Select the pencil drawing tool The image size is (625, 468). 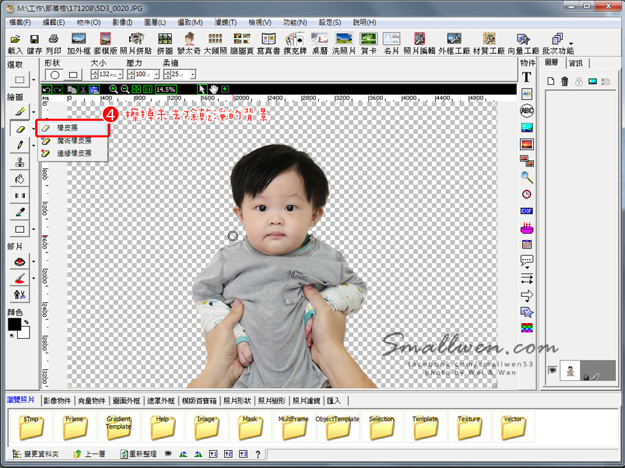[x=19, y=145]
